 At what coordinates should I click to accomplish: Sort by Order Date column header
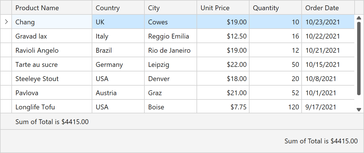point(328,8)
